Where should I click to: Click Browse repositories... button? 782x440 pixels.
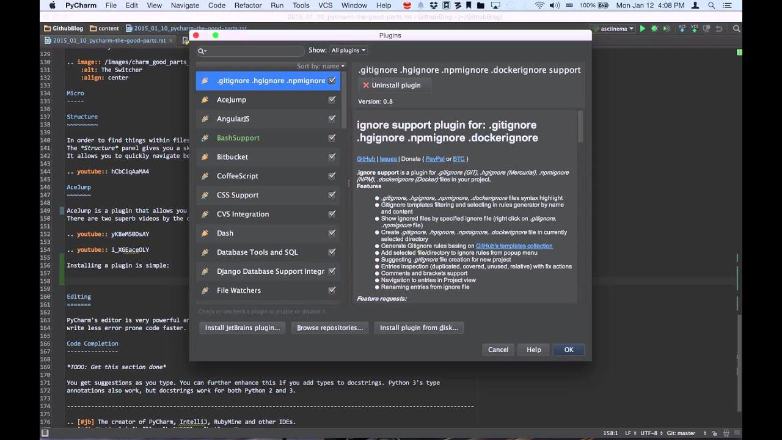[x=330, y=328]
